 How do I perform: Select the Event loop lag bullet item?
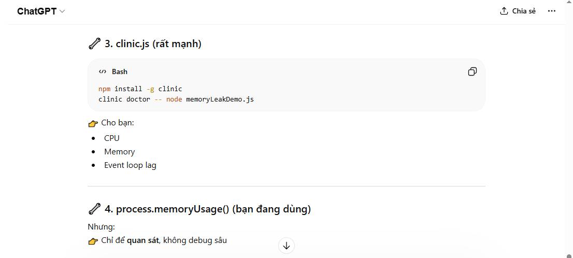130,165
